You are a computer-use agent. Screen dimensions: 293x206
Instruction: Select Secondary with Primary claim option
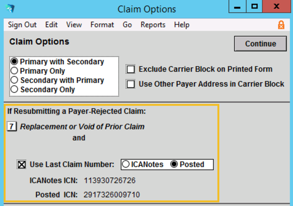(15, 80)
